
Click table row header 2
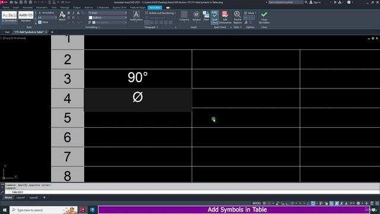point(68,59)
